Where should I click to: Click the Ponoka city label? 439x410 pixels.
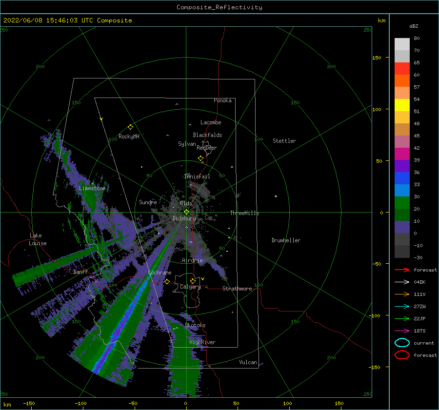[x=222, y=100]
